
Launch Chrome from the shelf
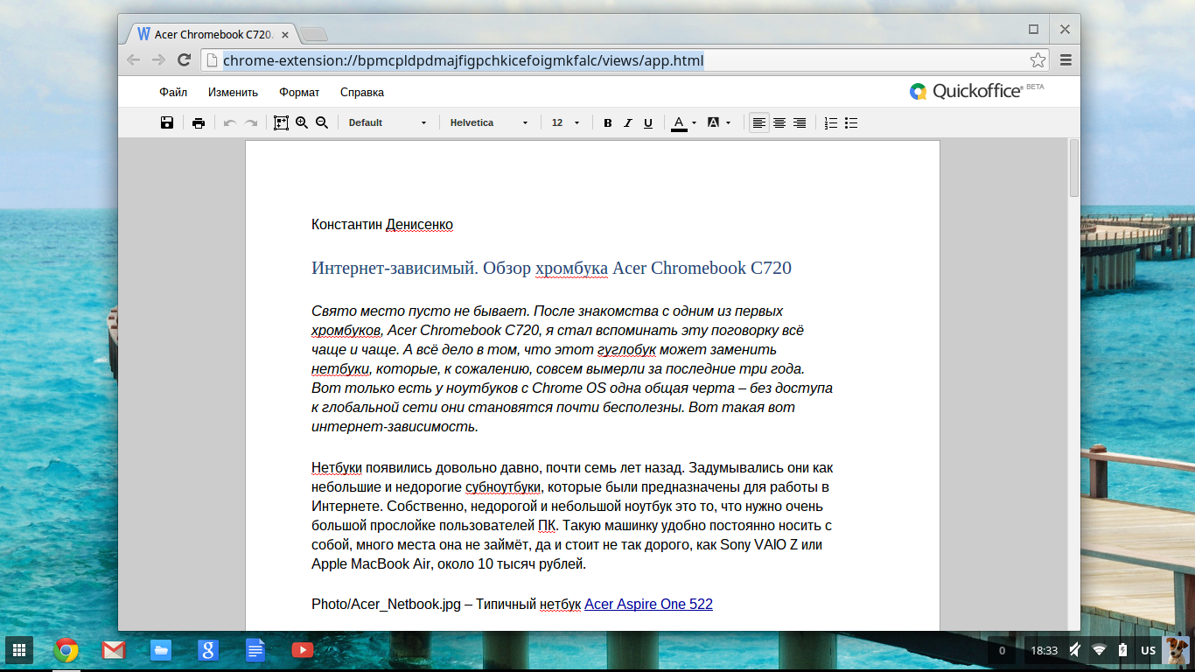coord(66,650)
